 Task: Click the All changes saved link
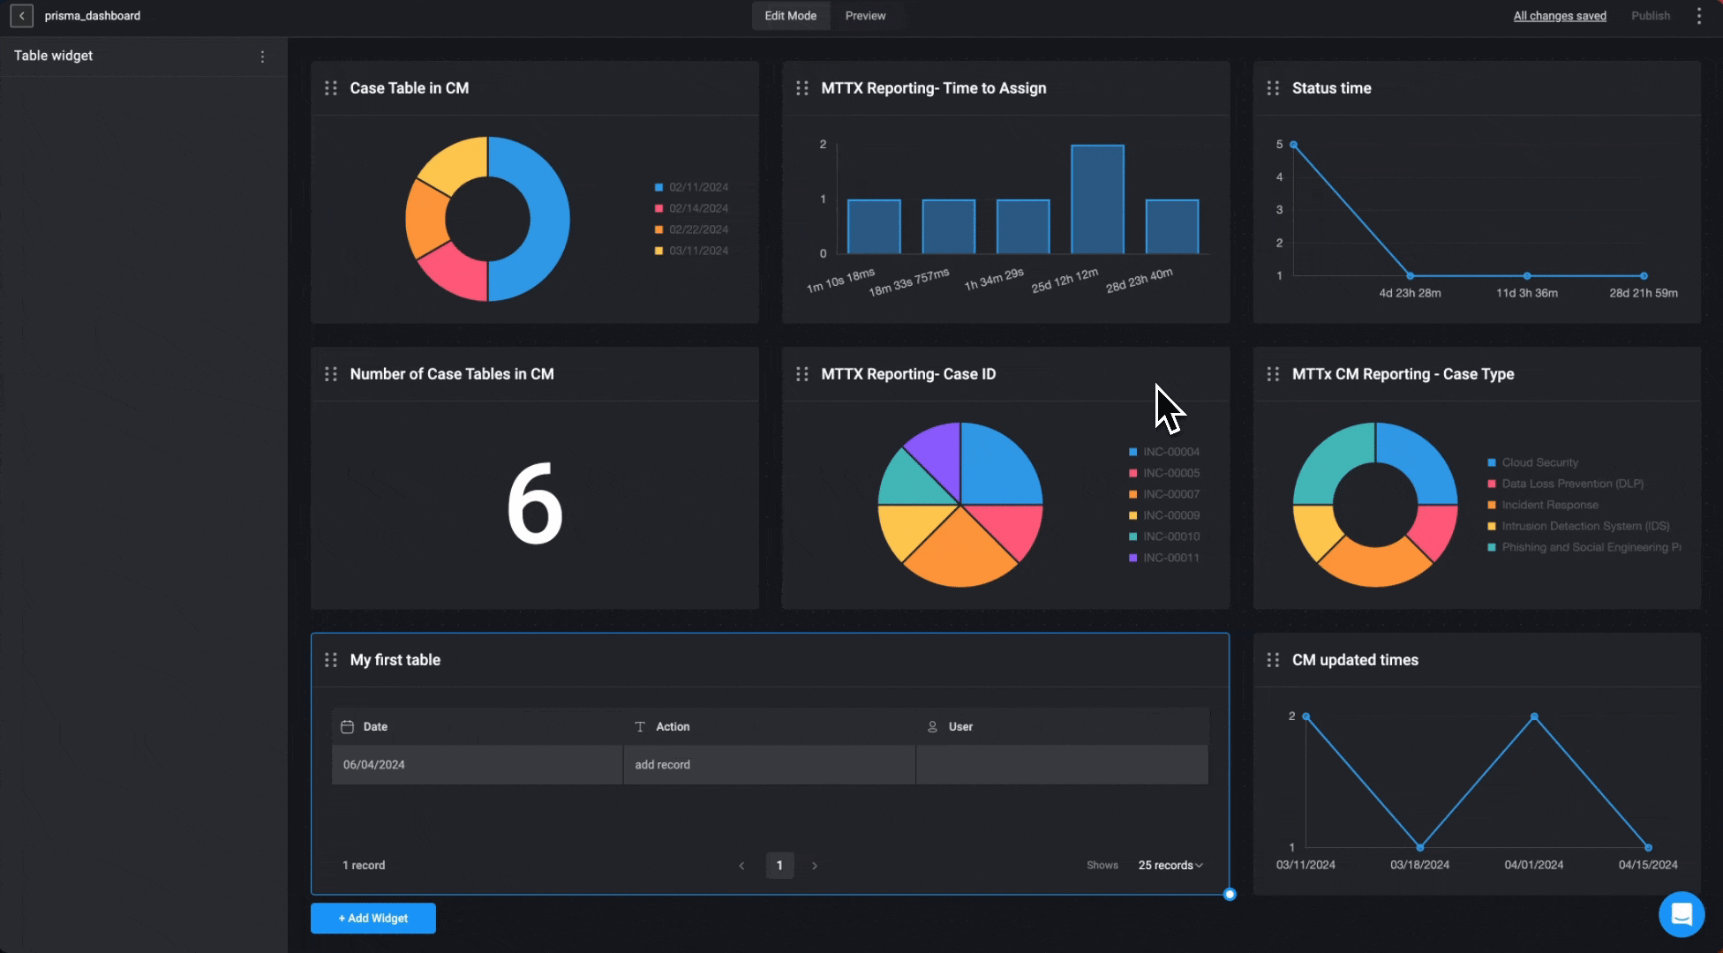(1560, 16)
